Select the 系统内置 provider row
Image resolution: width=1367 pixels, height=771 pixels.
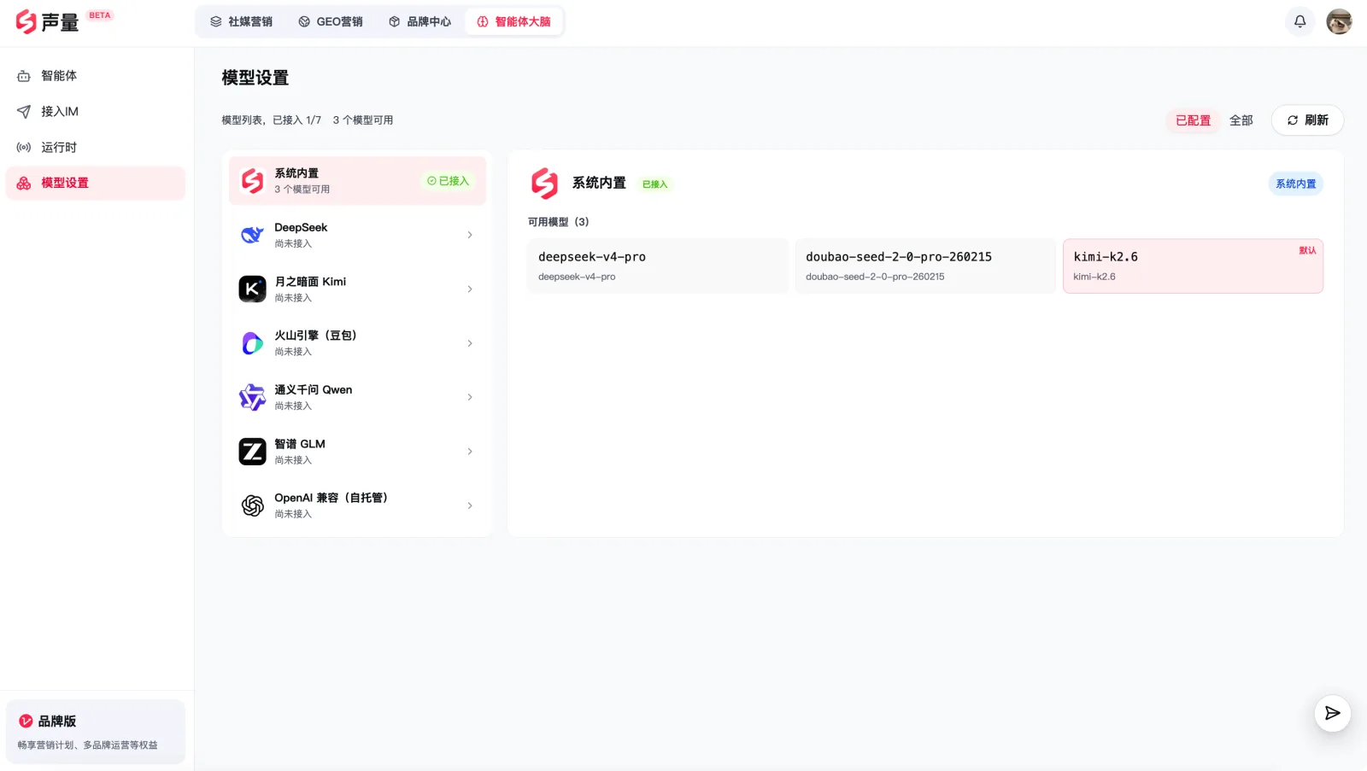click(357, 181)
